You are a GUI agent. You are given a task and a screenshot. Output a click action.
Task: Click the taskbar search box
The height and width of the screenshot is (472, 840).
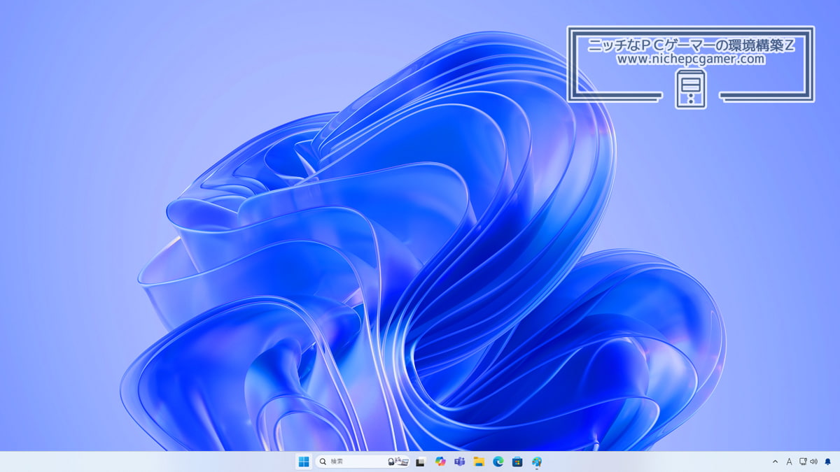pos(363,462)
